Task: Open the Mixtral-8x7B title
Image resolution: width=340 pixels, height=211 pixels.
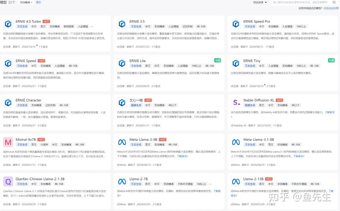Action: pos(25,140)
